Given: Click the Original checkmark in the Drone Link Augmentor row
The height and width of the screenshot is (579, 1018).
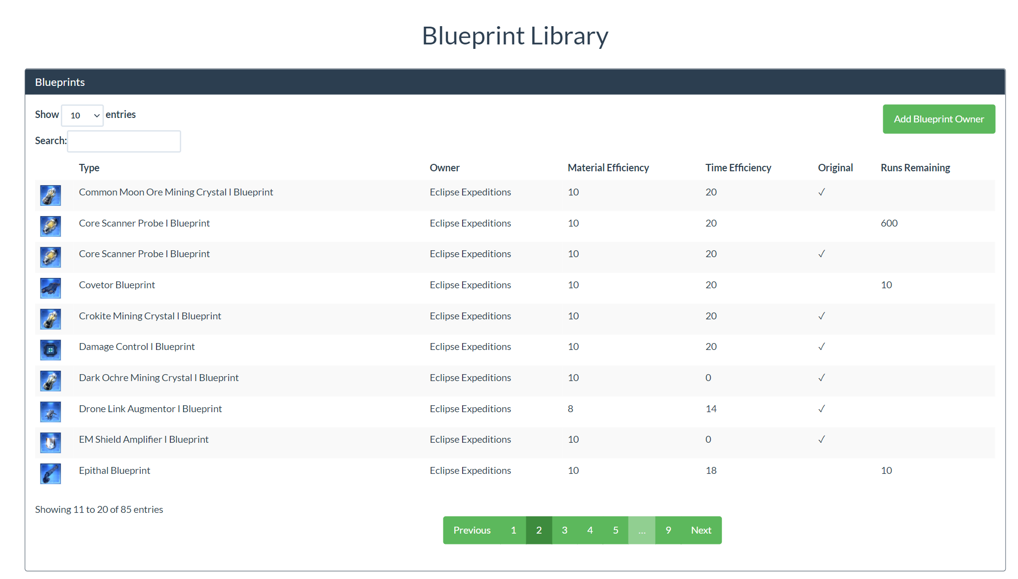Looking at the screenshot, I should click(822, 409).
